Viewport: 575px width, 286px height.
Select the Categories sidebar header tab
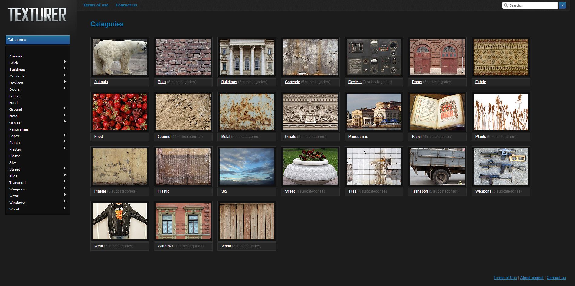coord(38,40)
